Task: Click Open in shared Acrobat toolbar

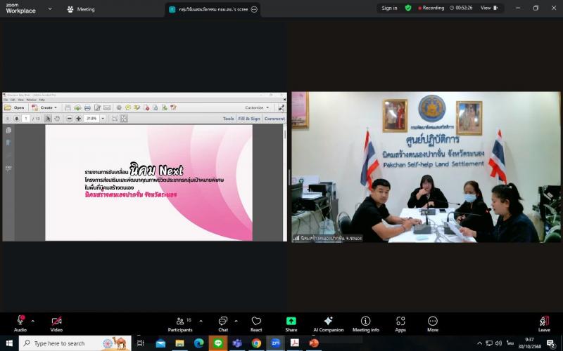Action: [14, 107]
